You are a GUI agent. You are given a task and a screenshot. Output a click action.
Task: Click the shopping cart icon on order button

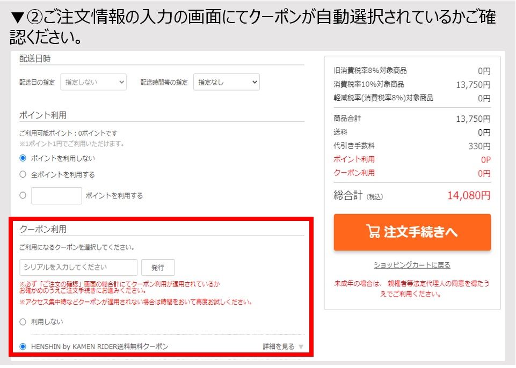click(373, 231)
